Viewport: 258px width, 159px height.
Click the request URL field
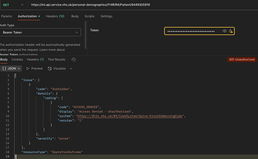tap(142, 5)
